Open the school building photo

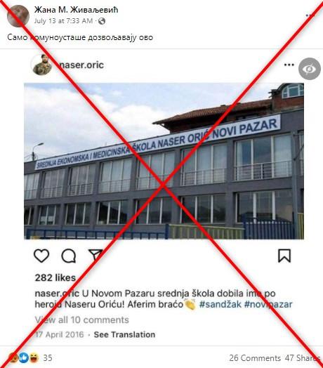pyautogui.click(x=164, y=161)
